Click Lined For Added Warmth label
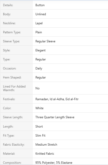Viewport: 108px width, 165px height. click(14, 88)
